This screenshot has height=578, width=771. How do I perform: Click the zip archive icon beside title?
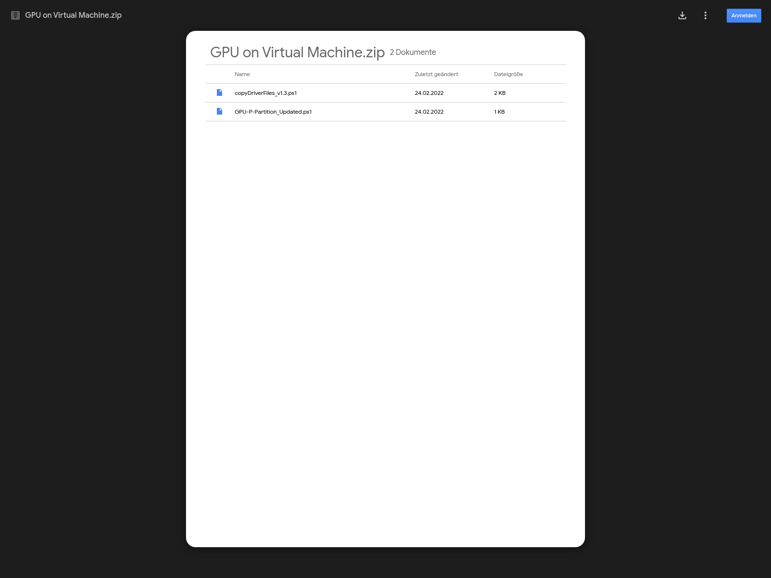15,15
